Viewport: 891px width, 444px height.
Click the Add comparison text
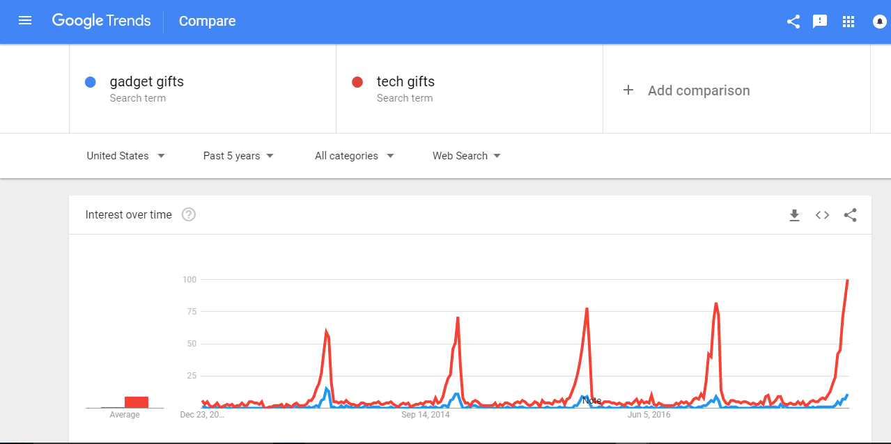699,90
